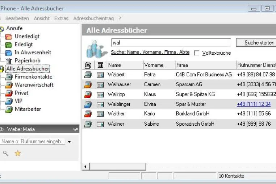276x184 pixels.
Task: Select the Sparsam AG company cell
Action: [x=189, y=84]
